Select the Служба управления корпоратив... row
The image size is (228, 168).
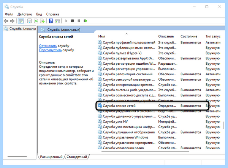click(x=159, y=143)
